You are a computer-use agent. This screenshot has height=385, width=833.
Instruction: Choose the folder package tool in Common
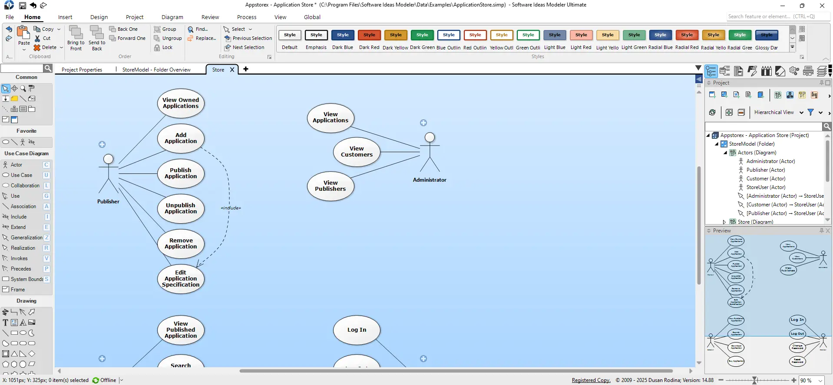click(32, 109)
